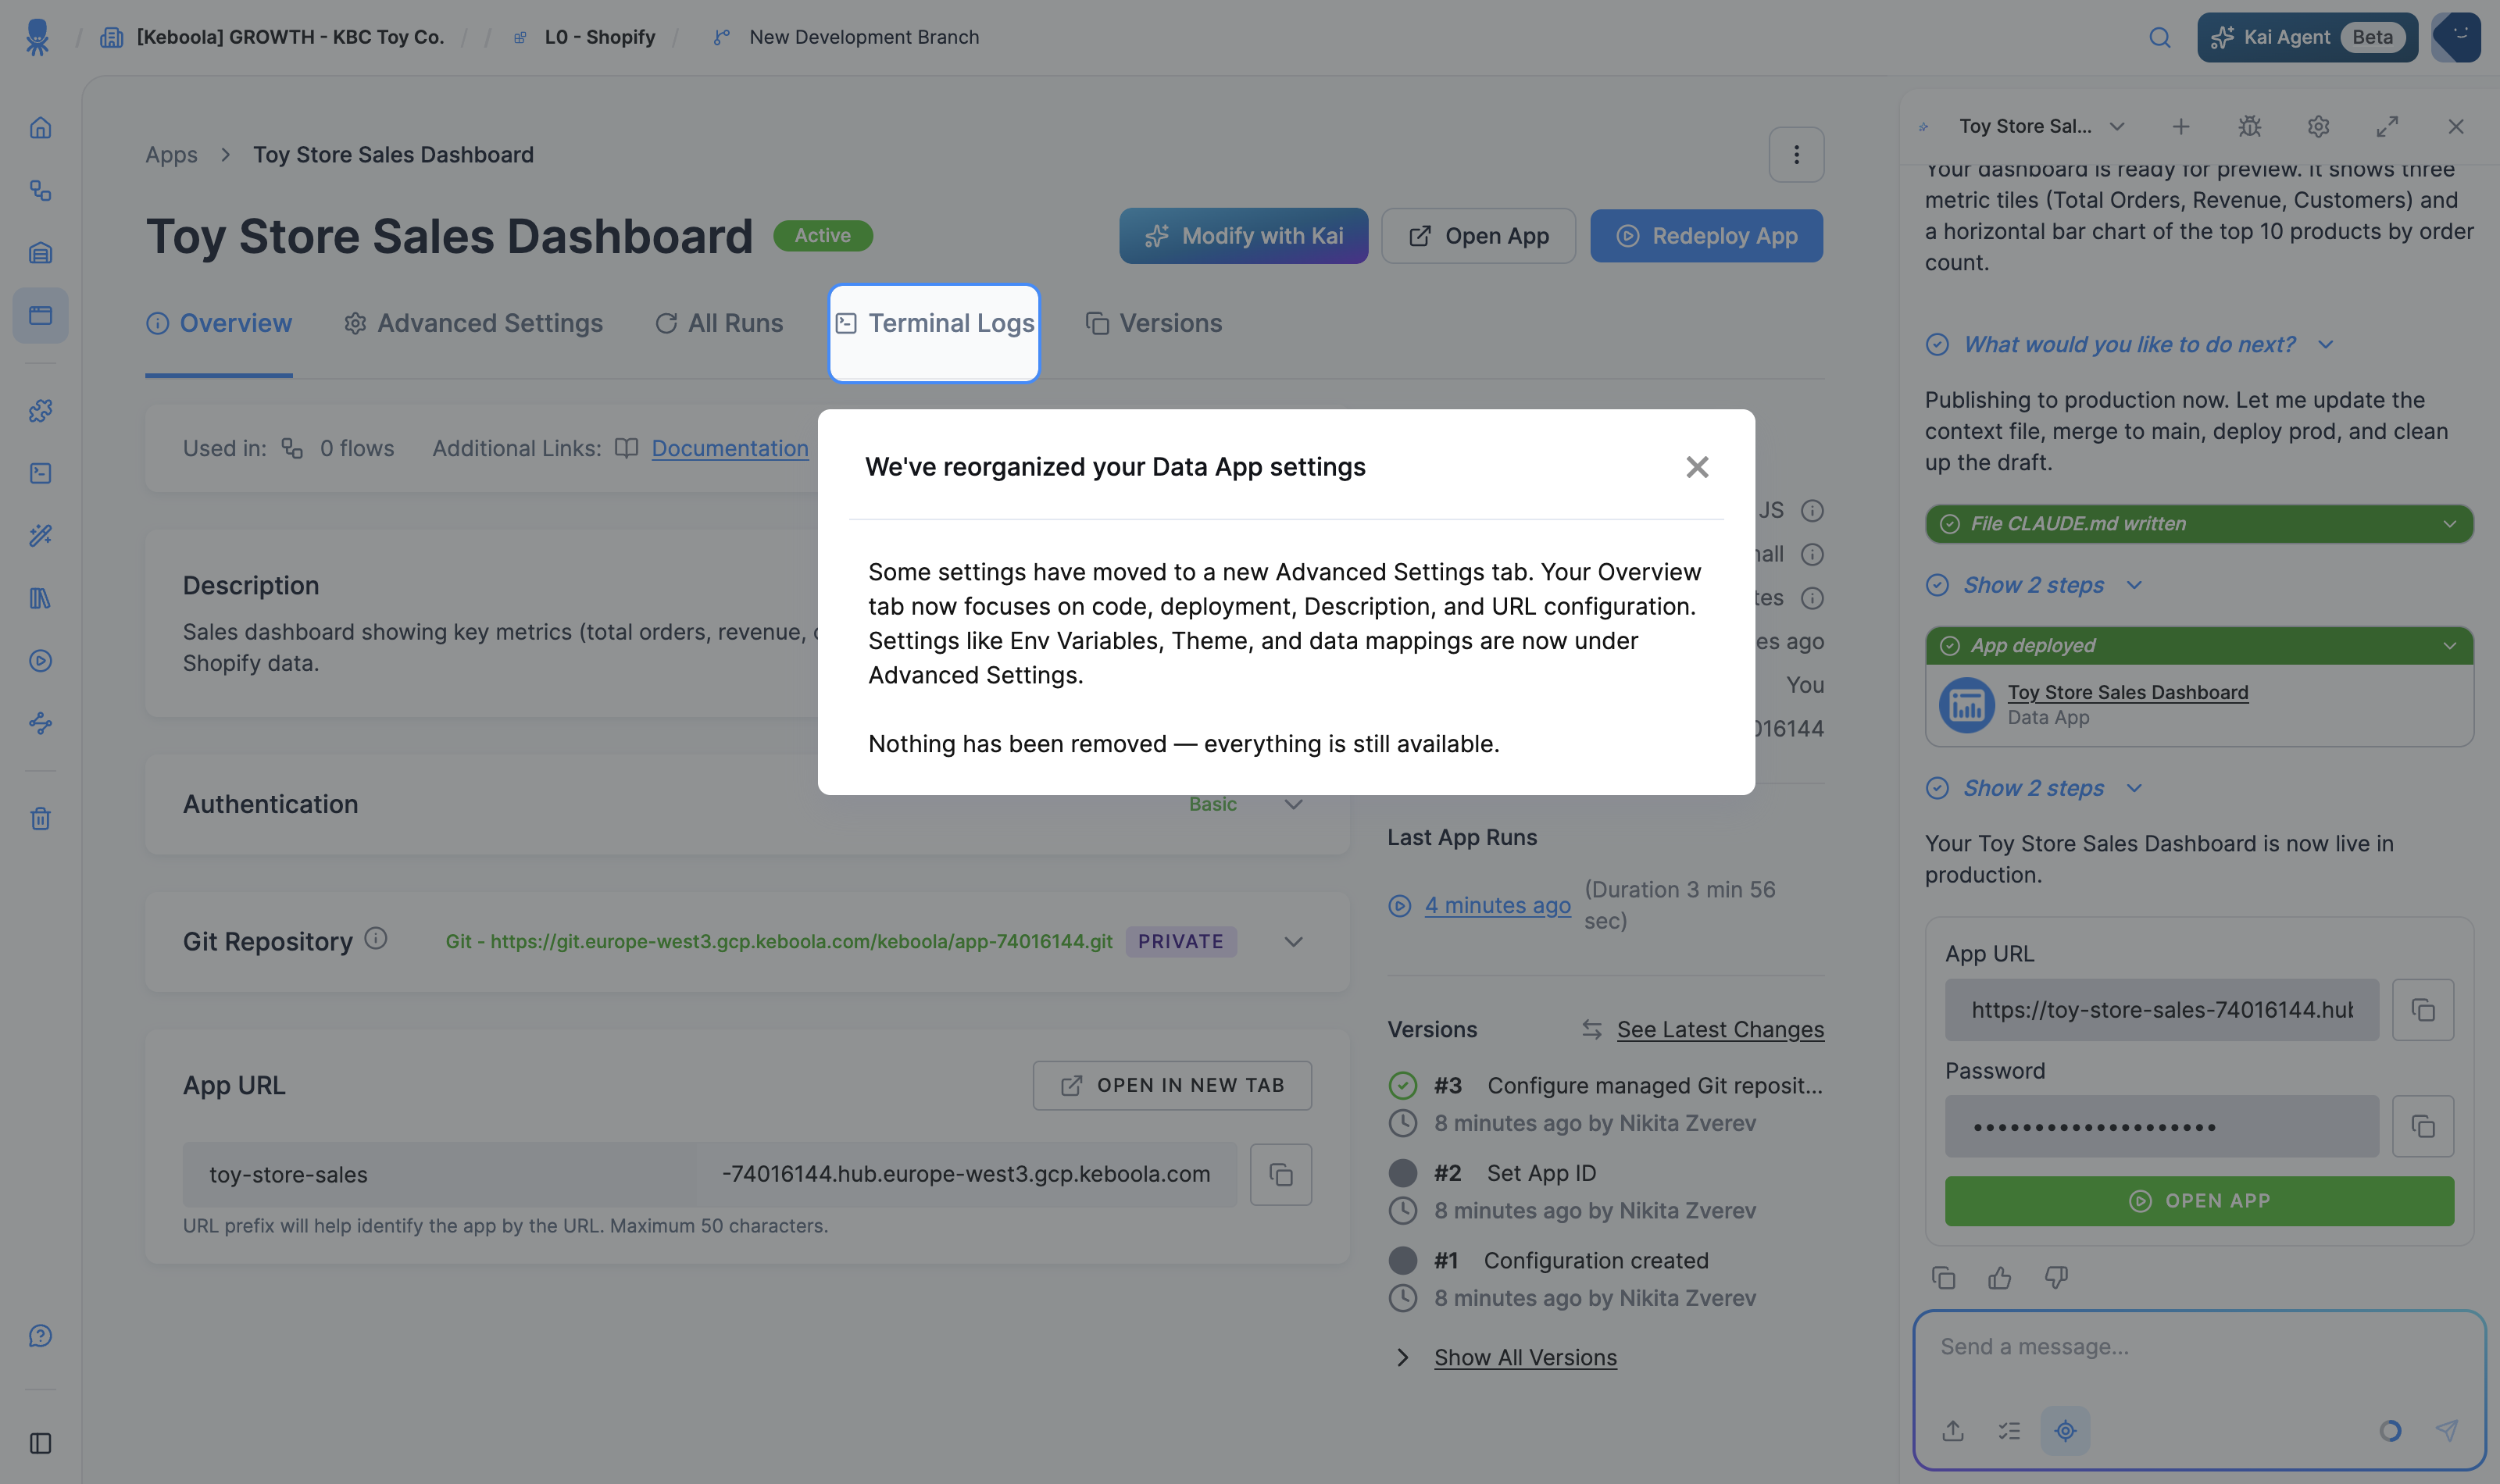The image size is (2500, 1484).
Task: Go to Apps breadcrumb
Action: click(x=171, y=155)
